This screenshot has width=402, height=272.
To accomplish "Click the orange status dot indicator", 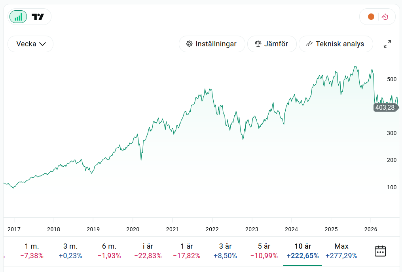I will click(x=371, y=17).
